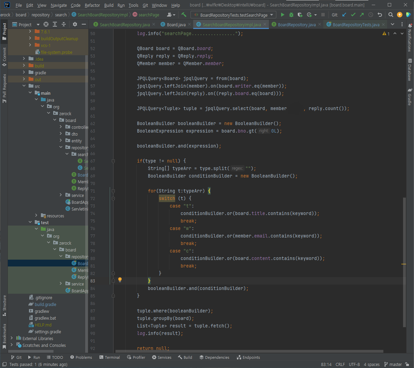
Task: Commit changes with the green checkmark icon
Action: click(x=353, y=15)
